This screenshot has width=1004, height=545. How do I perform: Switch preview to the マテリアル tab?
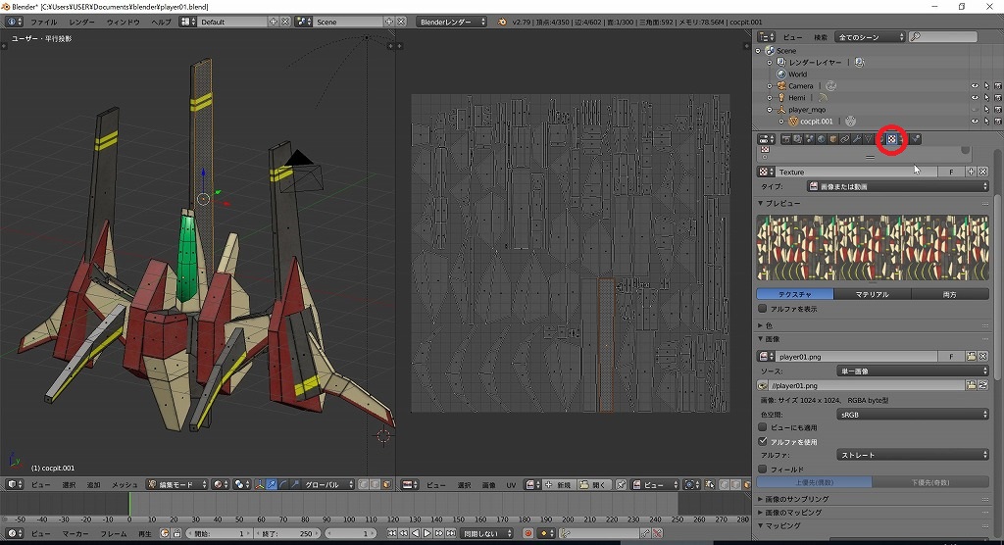pyautogui.click(x=872, y=294)
